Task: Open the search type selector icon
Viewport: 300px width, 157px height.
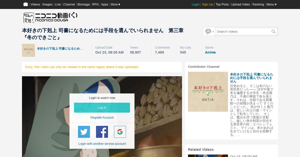Action: (x=209, y=31)
